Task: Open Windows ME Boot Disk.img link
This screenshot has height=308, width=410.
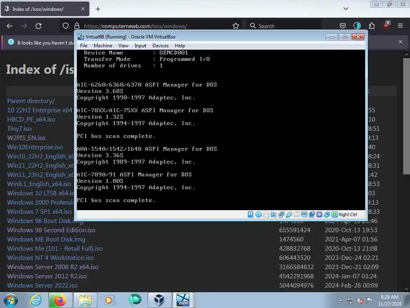Action: pos(46,239)
